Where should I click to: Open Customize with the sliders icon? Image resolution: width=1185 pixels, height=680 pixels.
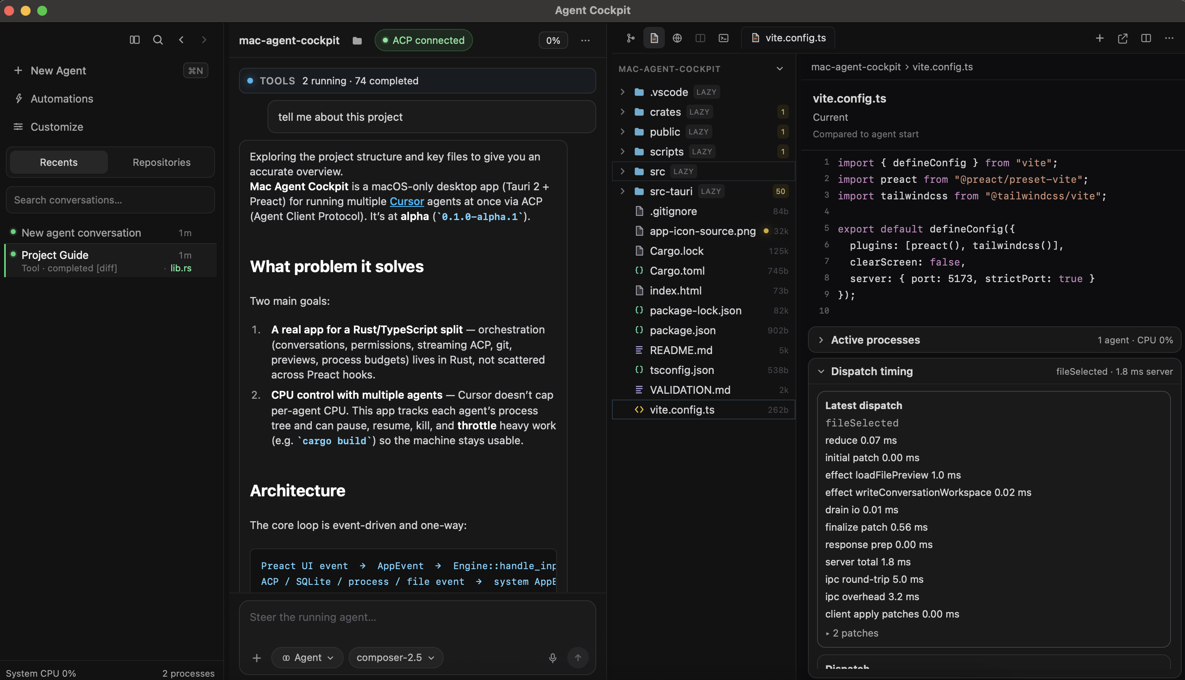pos(18,127)
